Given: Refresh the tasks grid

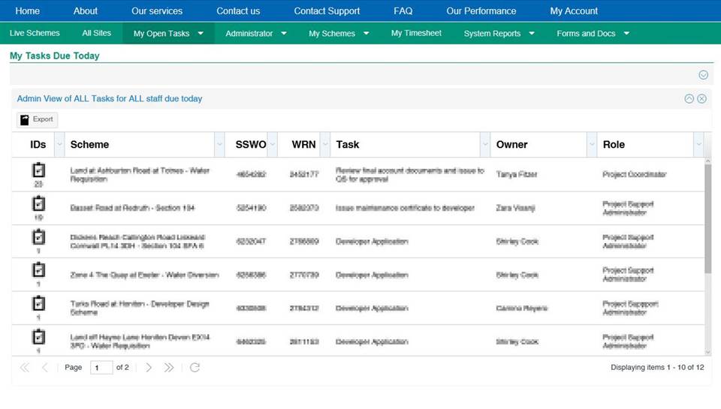Looking at the screenshot, I should 195,368.
